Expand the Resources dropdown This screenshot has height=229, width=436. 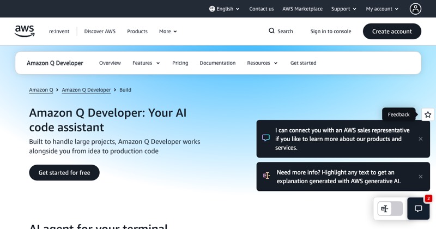[263, 63]
